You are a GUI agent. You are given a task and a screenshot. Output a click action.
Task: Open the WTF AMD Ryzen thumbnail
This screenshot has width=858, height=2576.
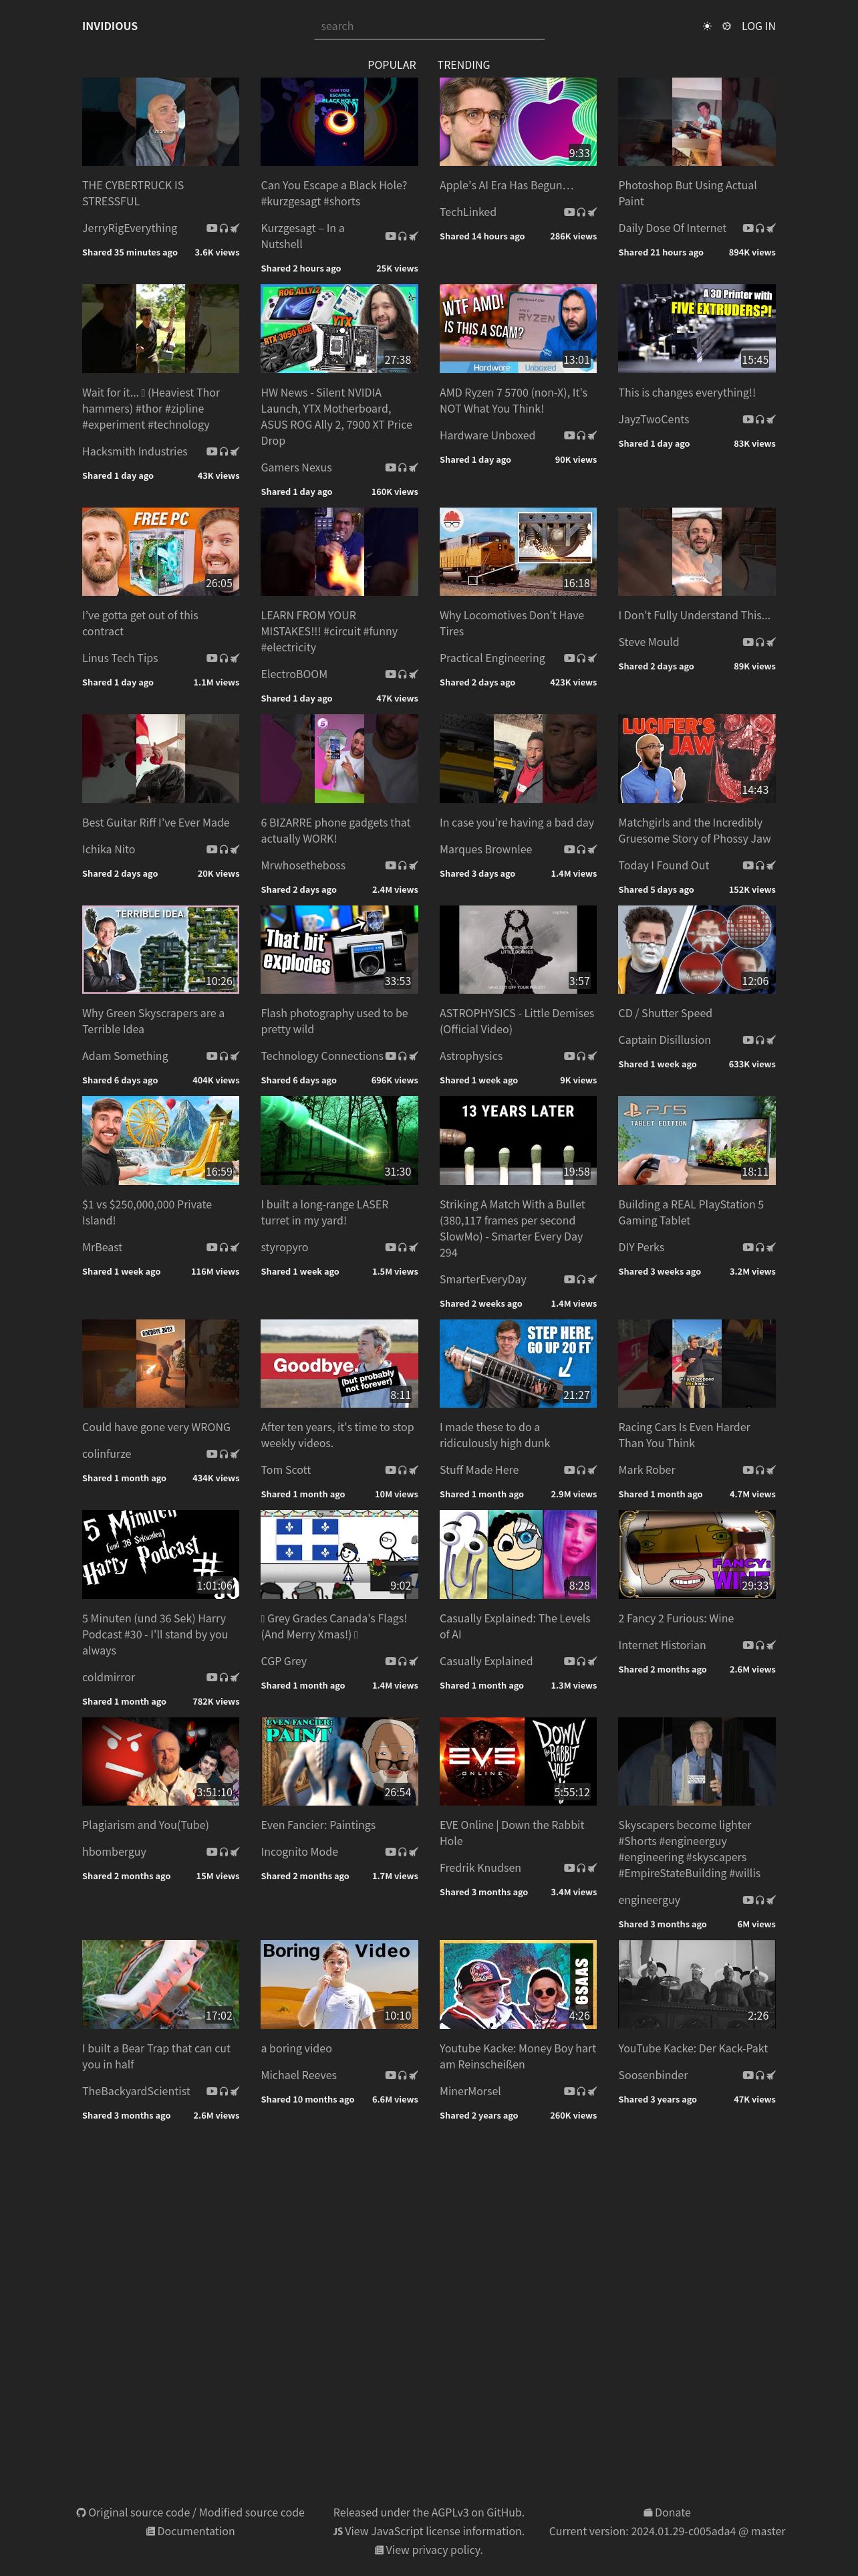point(517,328)
